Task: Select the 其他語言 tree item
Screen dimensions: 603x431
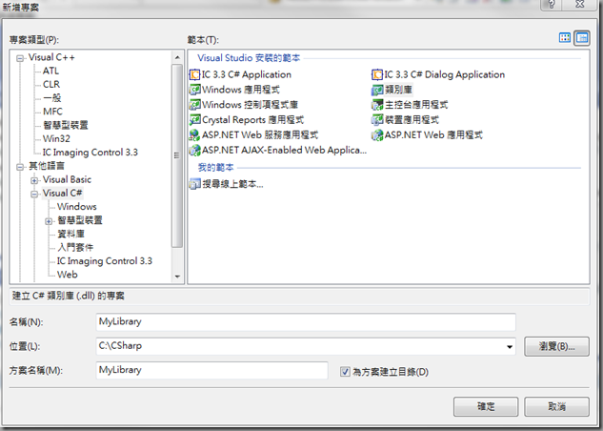Action: [47, 166]
